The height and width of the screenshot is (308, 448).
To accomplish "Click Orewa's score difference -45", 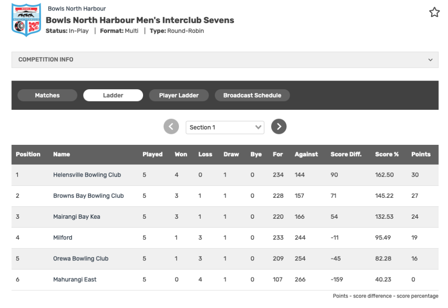I will point(336,259).
